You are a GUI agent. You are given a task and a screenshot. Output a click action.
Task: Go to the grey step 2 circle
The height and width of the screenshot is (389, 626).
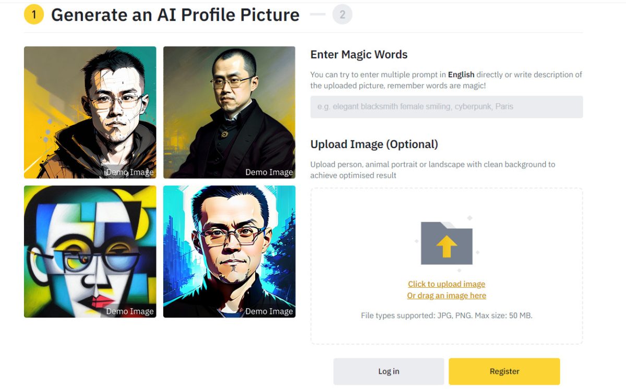click(x=342, y=15)
